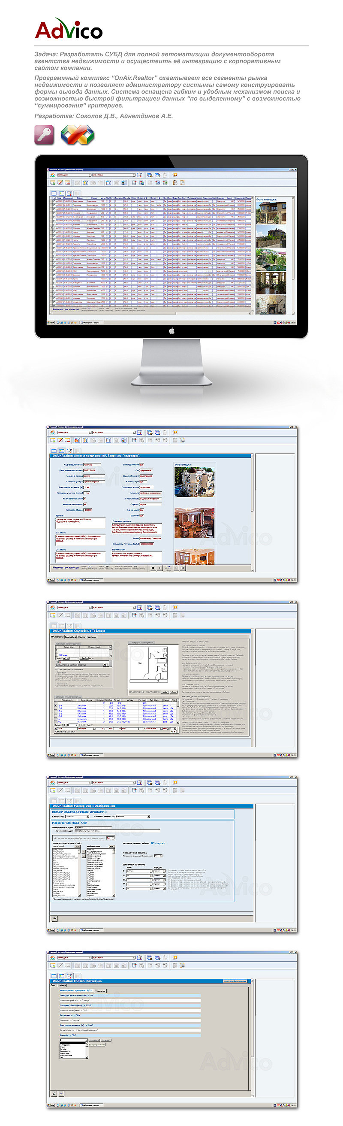343x1126 pixels.
Task: Click the Описание участка text box in Анкеты предложений
Action: 137,529
